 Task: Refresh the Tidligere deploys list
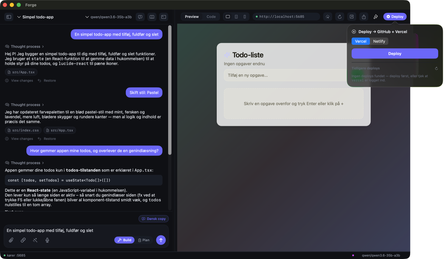[436, 68]
